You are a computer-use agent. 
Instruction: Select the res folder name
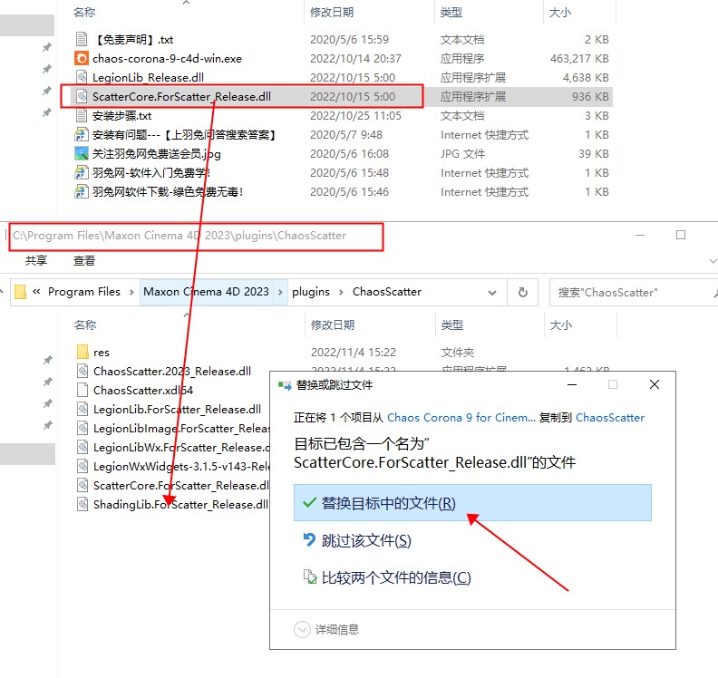(x=102, y=353)
